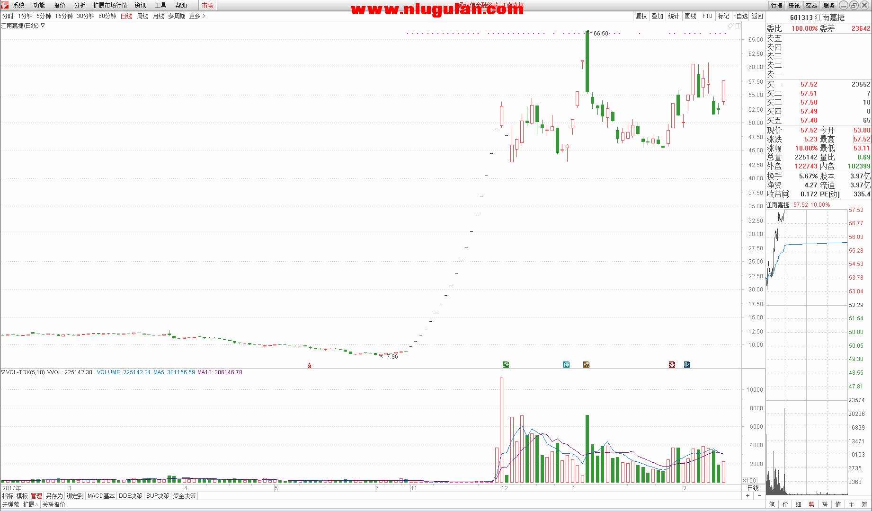This screenshot has width=872, height=511.
Task: Click the 关联报价 button
Action: click(x=53, y=504)
